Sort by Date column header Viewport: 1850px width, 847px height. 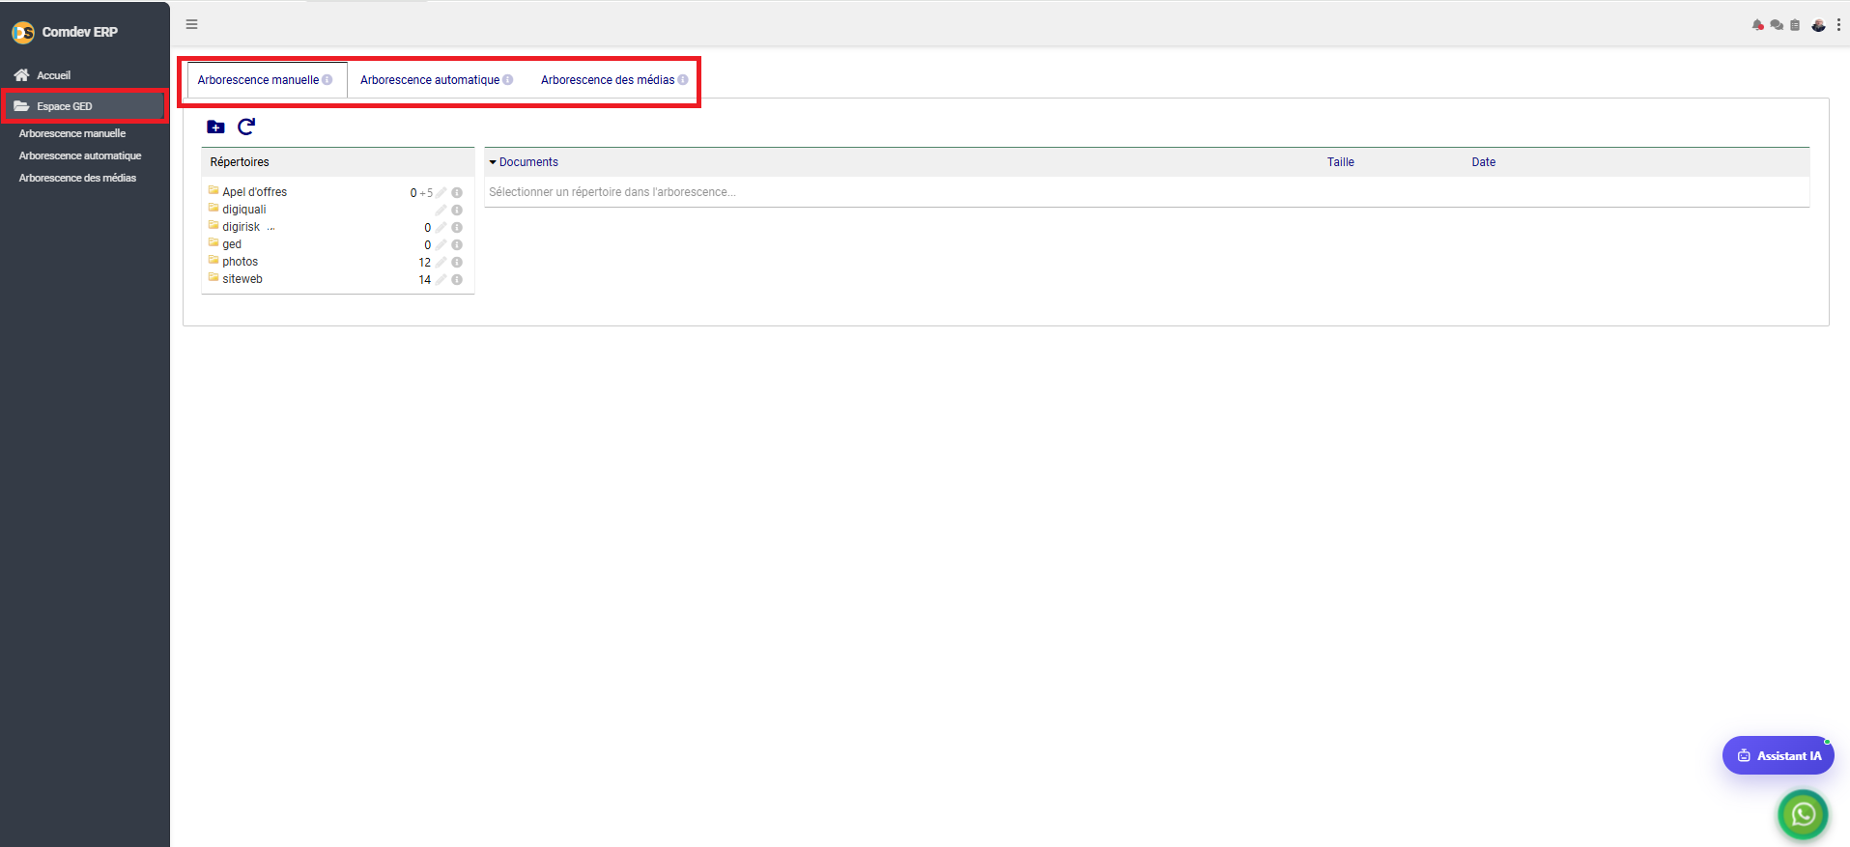coord(1483,162)
